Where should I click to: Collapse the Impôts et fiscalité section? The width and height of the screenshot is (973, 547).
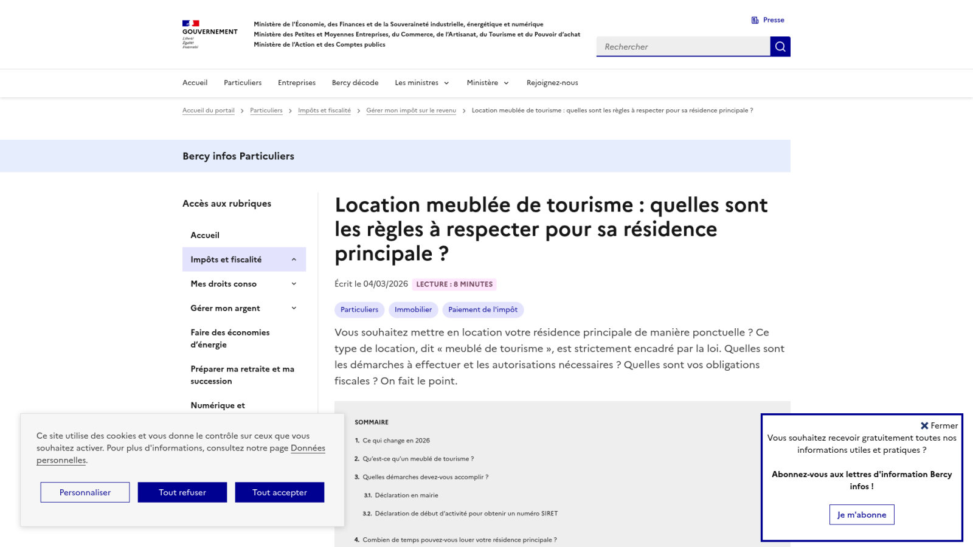coord(244,260)
